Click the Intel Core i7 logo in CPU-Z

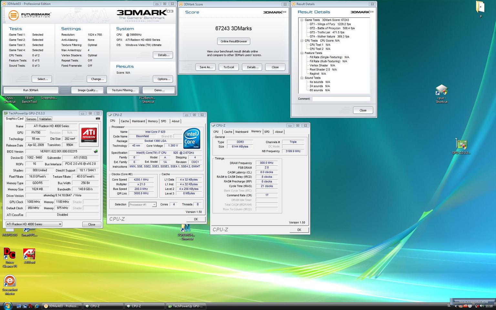pos(192,139)
